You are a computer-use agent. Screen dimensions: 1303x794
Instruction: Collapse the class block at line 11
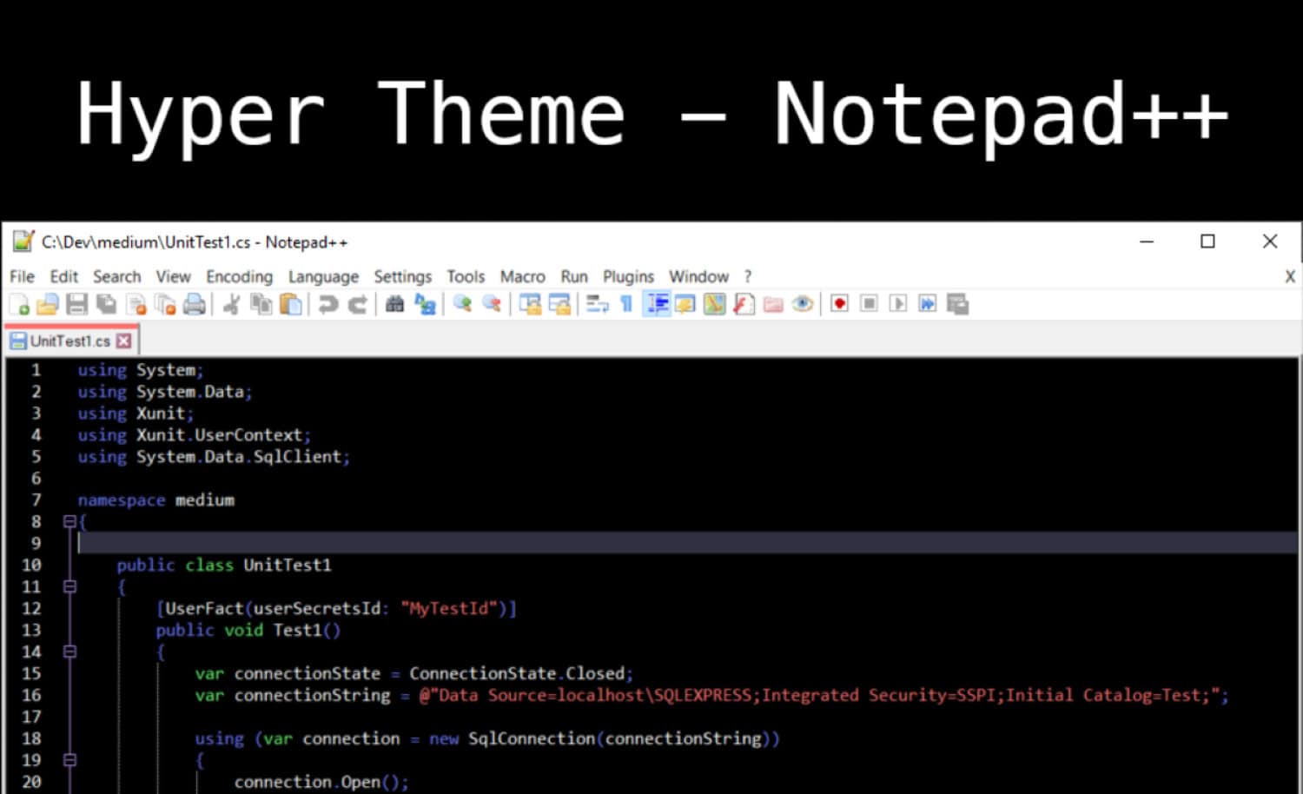[x=69, y=586]
